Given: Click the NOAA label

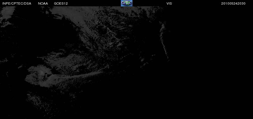Looking at the screenshot, I should click(x=43, y=3).
